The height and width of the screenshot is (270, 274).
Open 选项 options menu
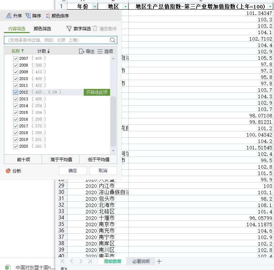[x=105, y=51]
